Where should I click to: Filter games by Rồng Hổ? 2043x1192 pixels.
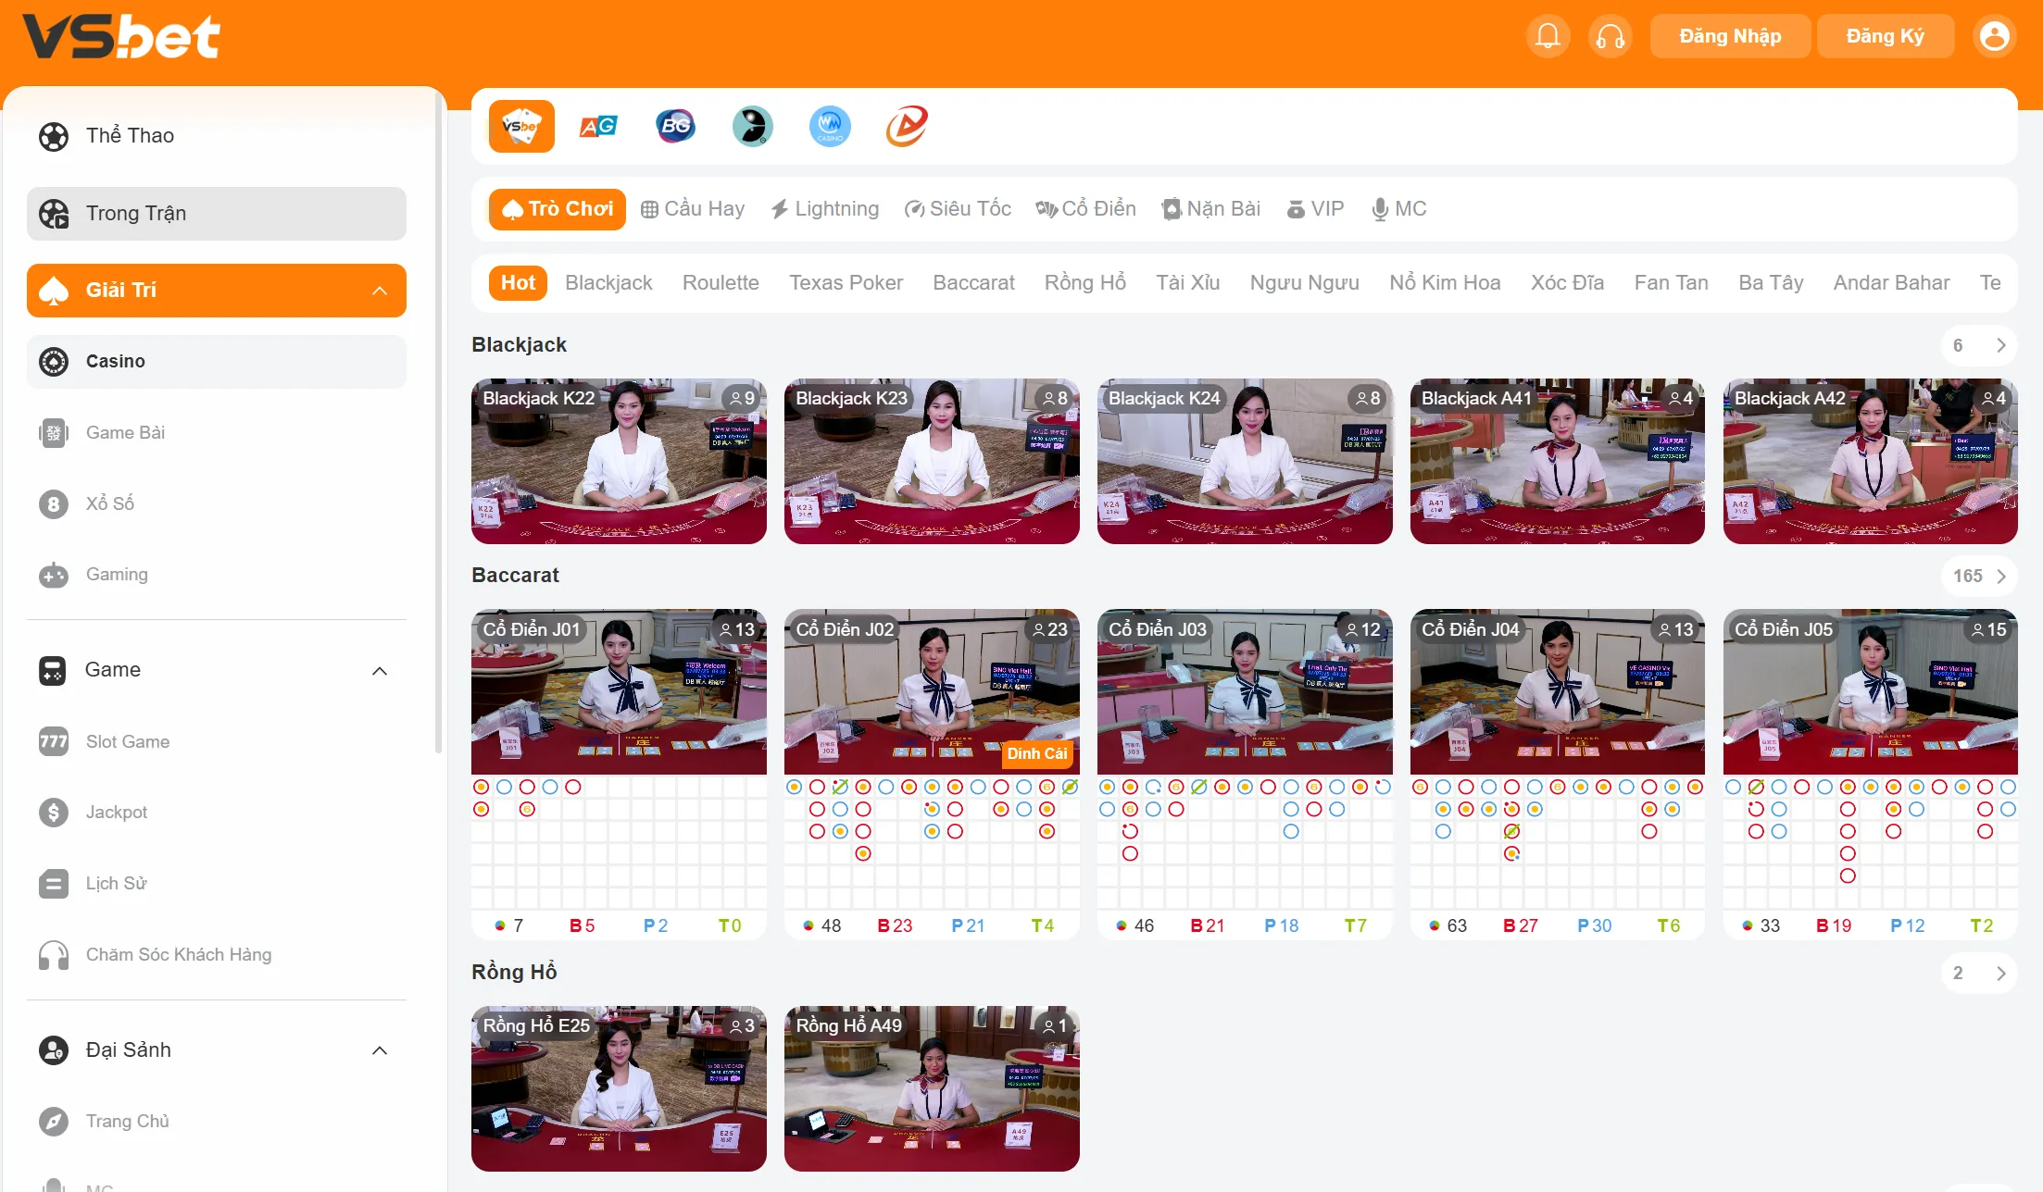pos(1085,283)
